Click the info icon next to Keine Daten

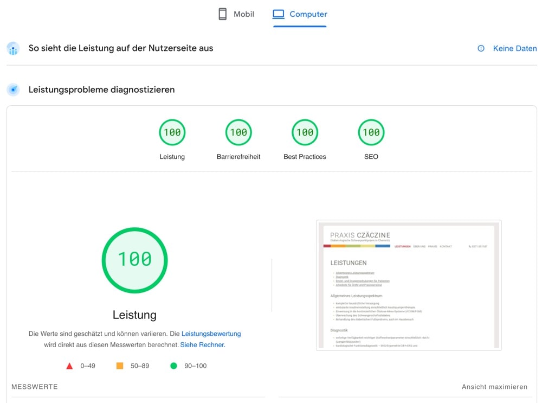click(x=481, y=48)
